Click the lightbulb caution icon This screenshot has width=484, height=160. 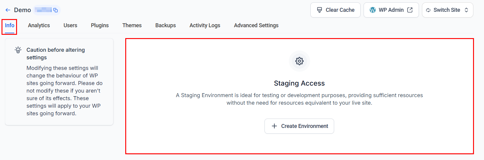coord(18,50)
